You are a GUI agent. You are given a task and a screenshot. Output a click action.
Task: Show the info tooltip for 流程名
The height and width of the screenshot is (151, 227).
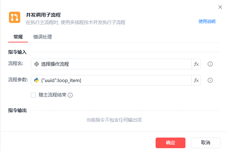point(210,64)
